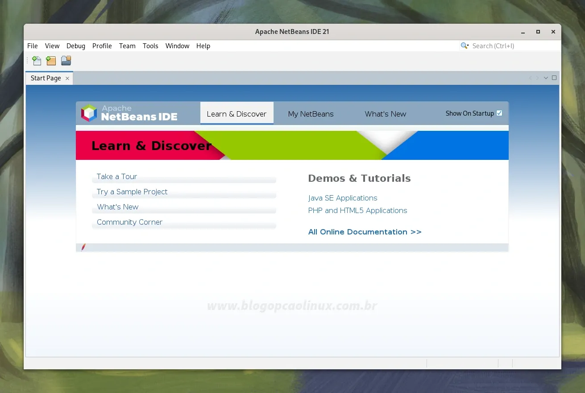Screen dimensions: 585x393
Task: Open the document list dropdown arrow
Action: (546, 78)
